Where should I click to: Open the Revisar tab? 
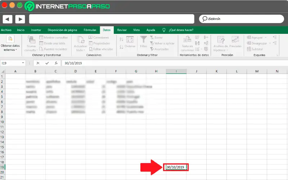tap(122, 30)
